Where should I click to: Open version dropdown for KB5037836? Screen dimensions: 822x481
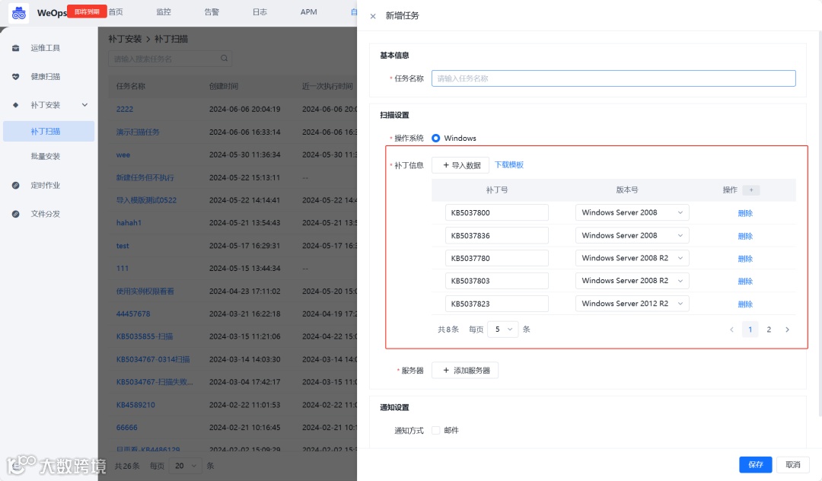click(632, 236)
